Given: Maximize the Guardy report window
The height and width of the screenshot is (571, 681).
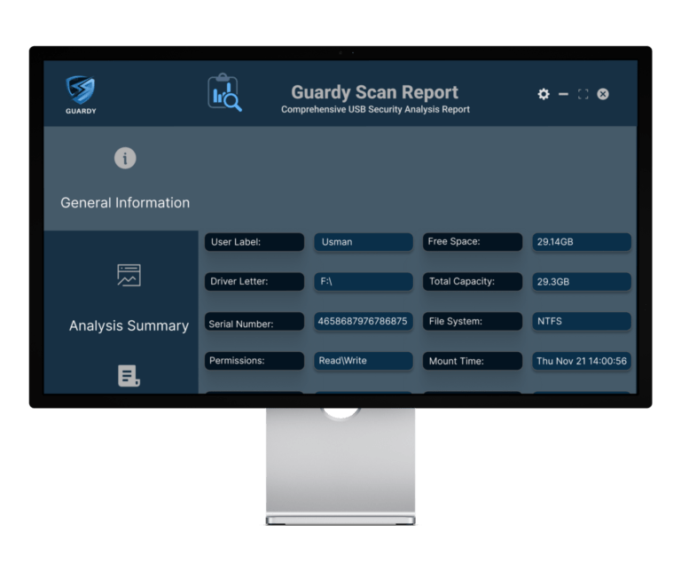Looking at the screenshot, I should 583,94.
